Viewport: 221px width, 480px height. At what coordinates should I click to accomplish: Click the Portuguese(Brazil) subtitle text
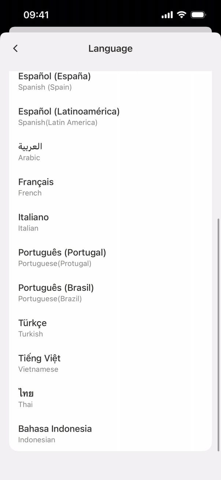[50, 299]
